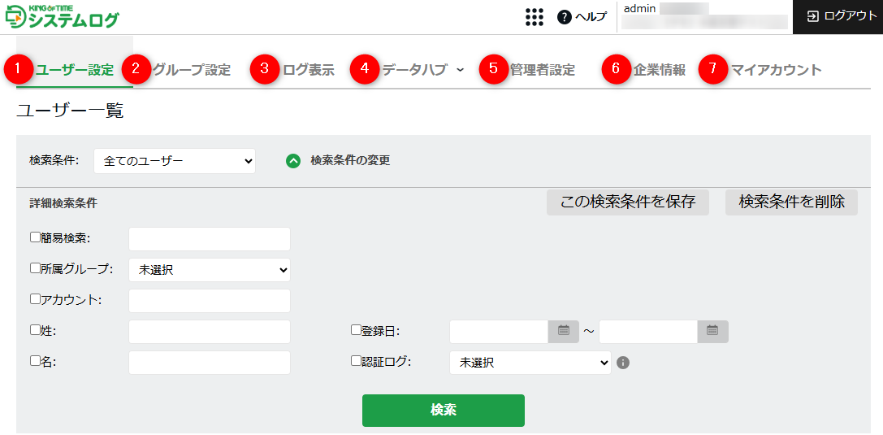This screenshot has width=883, height=435.
Task: Switch to the グループ設定 tab
Action: pos(192,71)
